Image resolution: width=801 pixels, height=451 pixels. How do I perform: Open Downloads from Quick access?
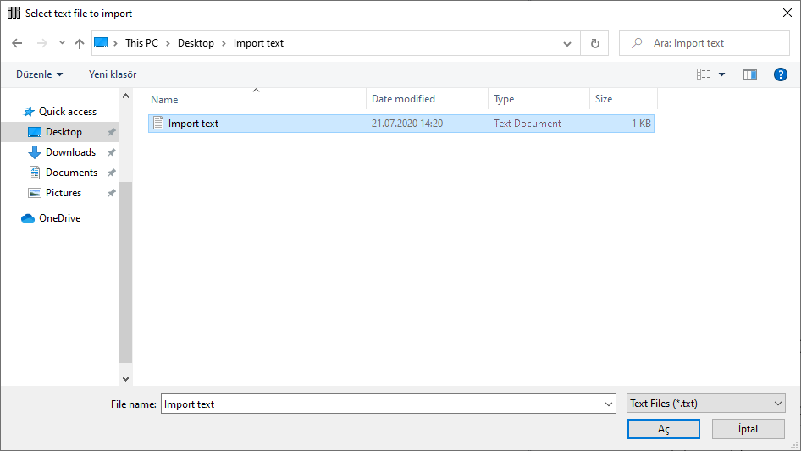pyautogui.click(x=70, y=152)
